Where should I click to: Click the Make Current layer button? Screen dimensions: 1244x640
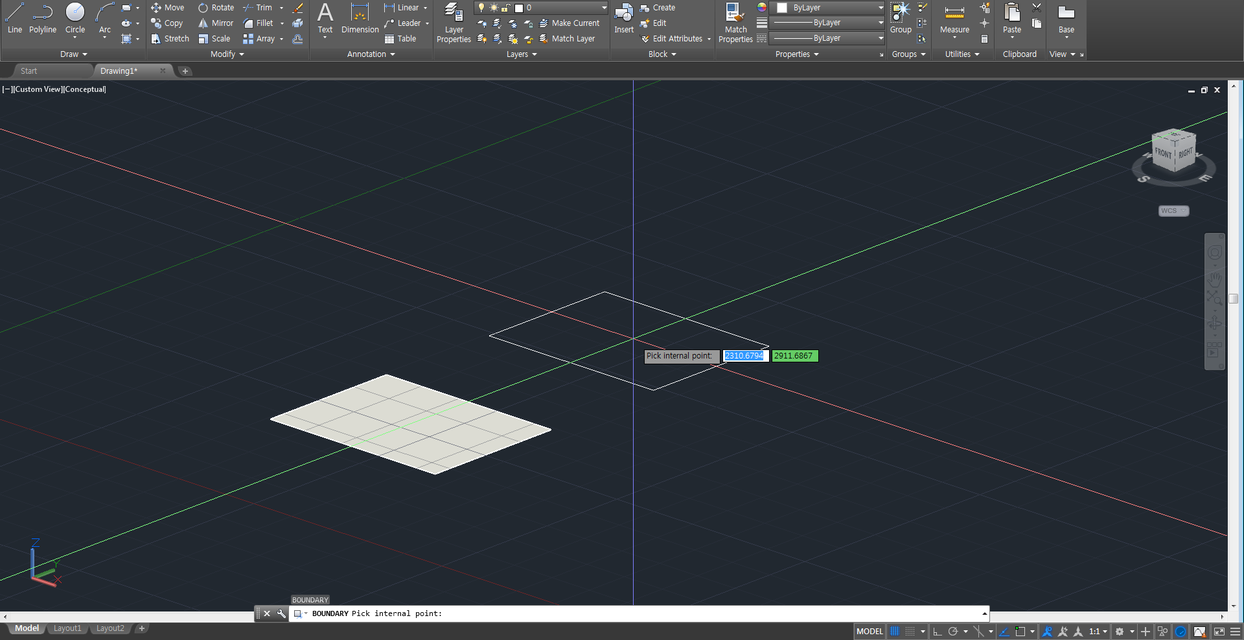click(x=570, y=23)
